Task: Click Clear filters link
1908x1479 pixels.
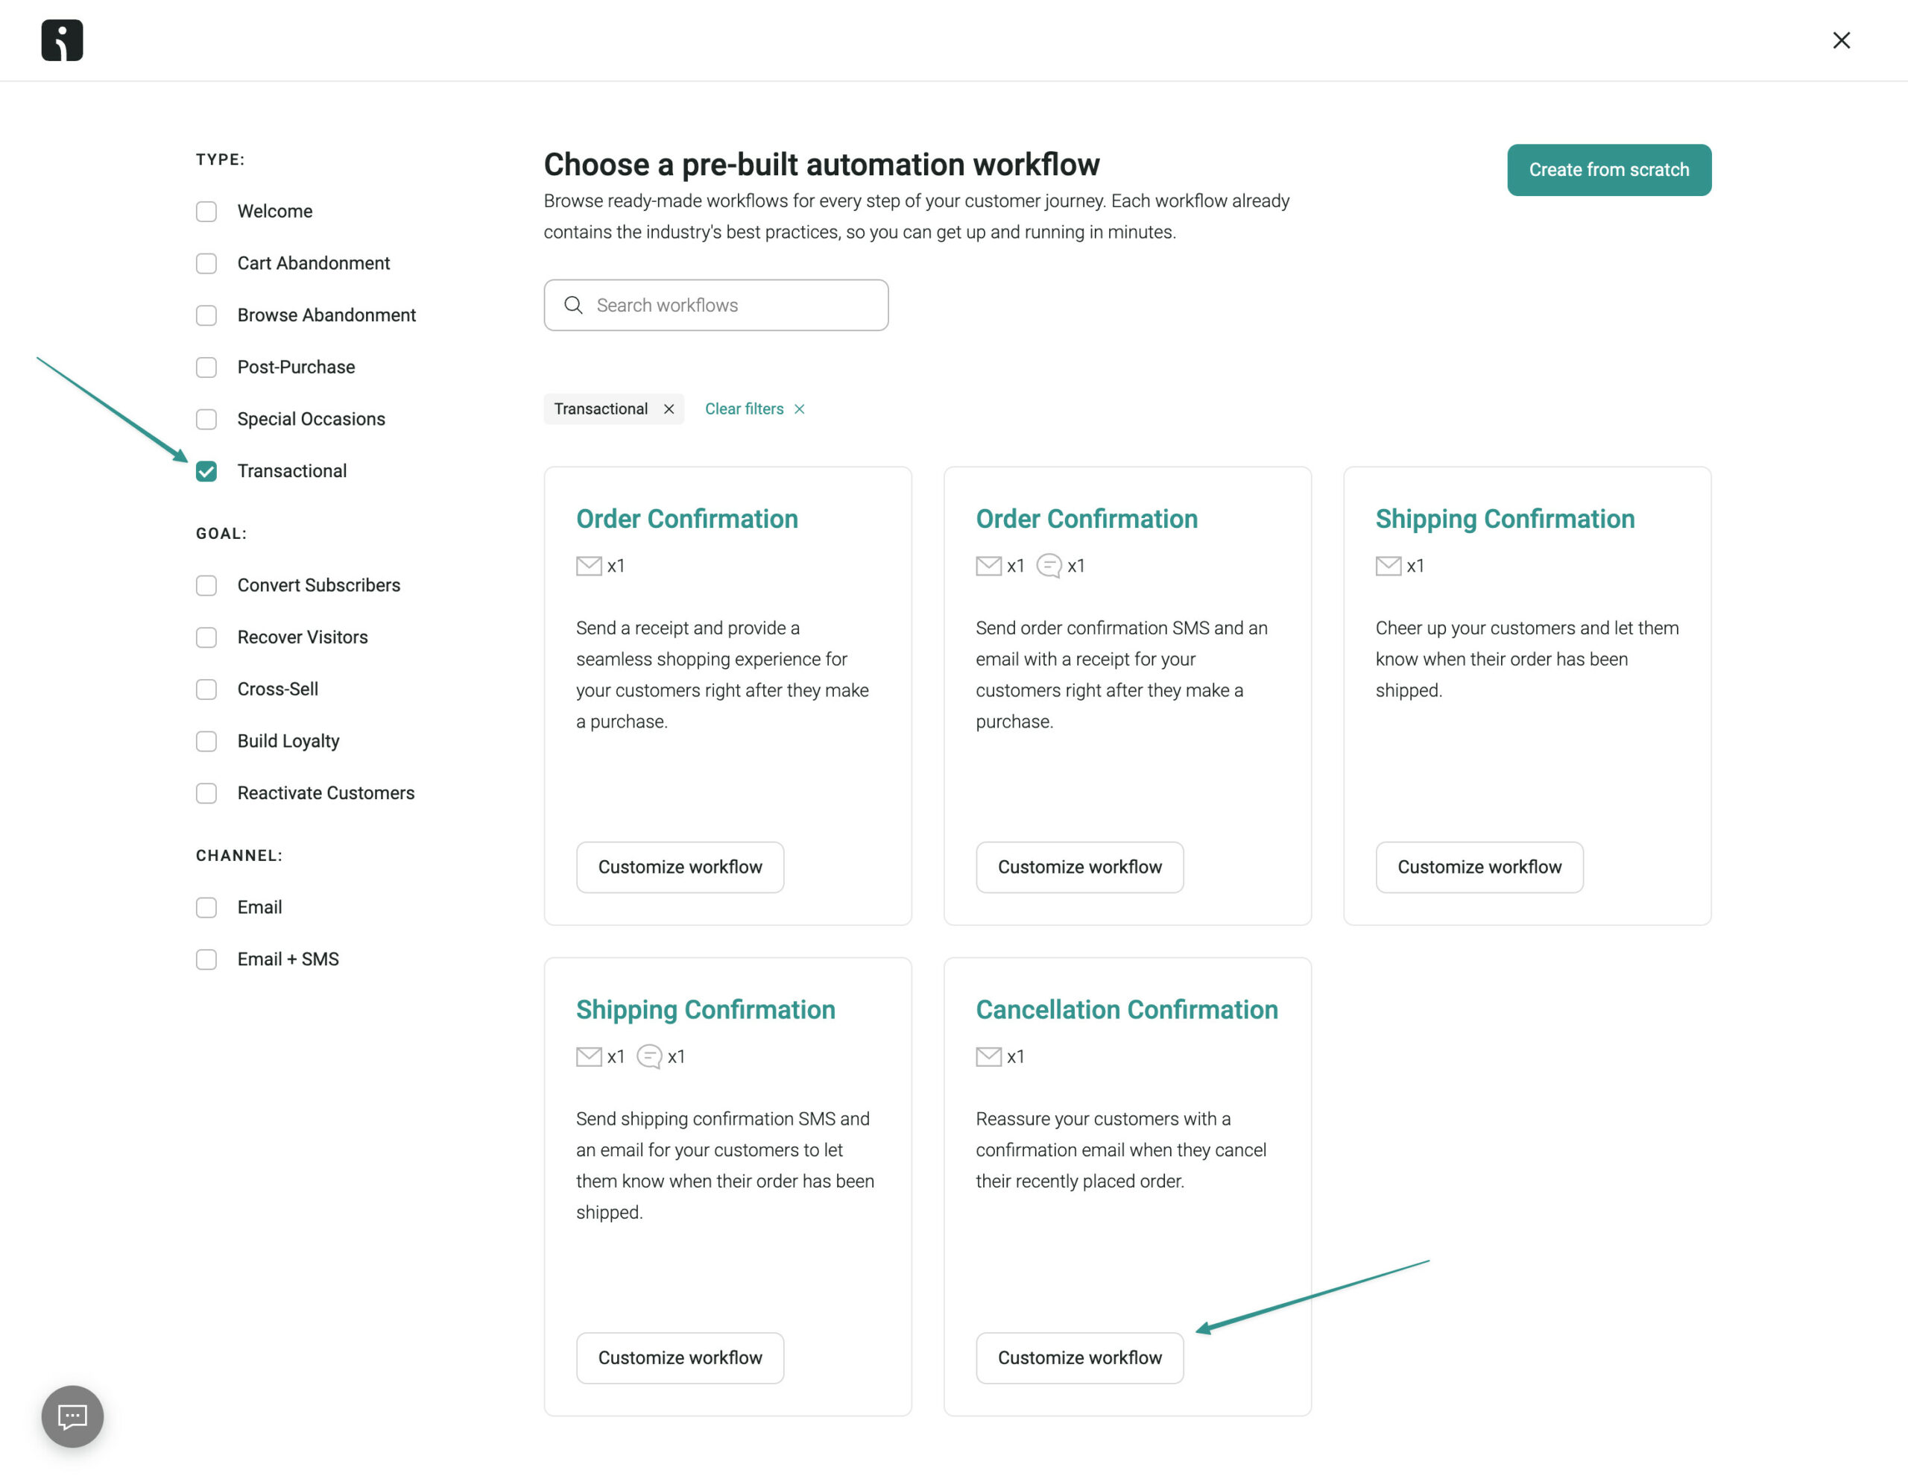Action: click(x=745, y=409)
